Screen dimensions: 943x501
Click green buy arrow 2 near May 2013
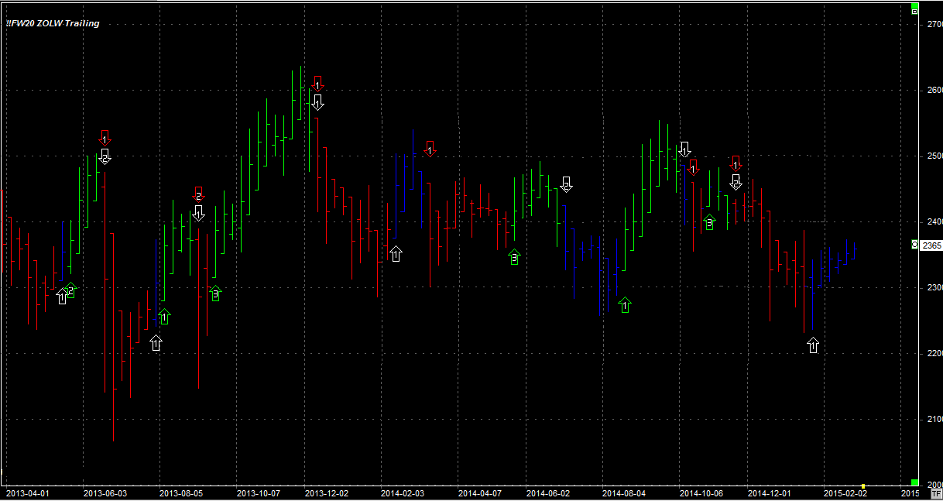(x=71, y=290)
